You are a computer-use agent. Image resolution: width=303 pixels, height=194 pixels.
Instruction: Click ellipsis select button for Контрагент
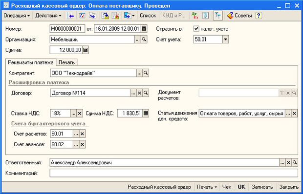pos(139,73)
